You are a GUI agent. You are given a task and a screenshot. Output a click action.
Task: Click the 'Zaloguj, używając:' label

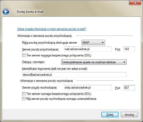pos(34,62)
